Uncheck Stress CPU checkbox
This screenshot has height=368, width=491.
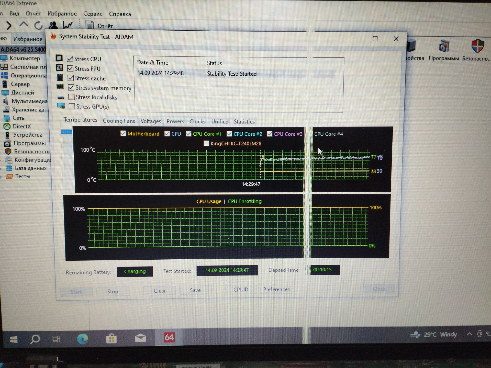[70, 59]
